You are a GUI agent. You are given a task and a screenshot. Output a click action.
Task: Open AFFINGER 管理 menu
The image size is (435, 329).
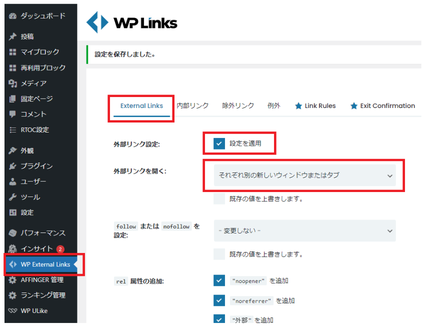pyautogui.click(x=41, y=280)
